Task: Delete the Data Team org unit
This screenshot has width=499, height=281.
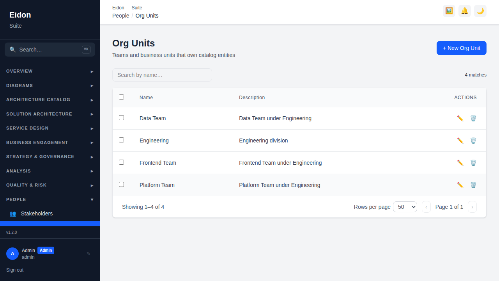Action: coord(473,118)
